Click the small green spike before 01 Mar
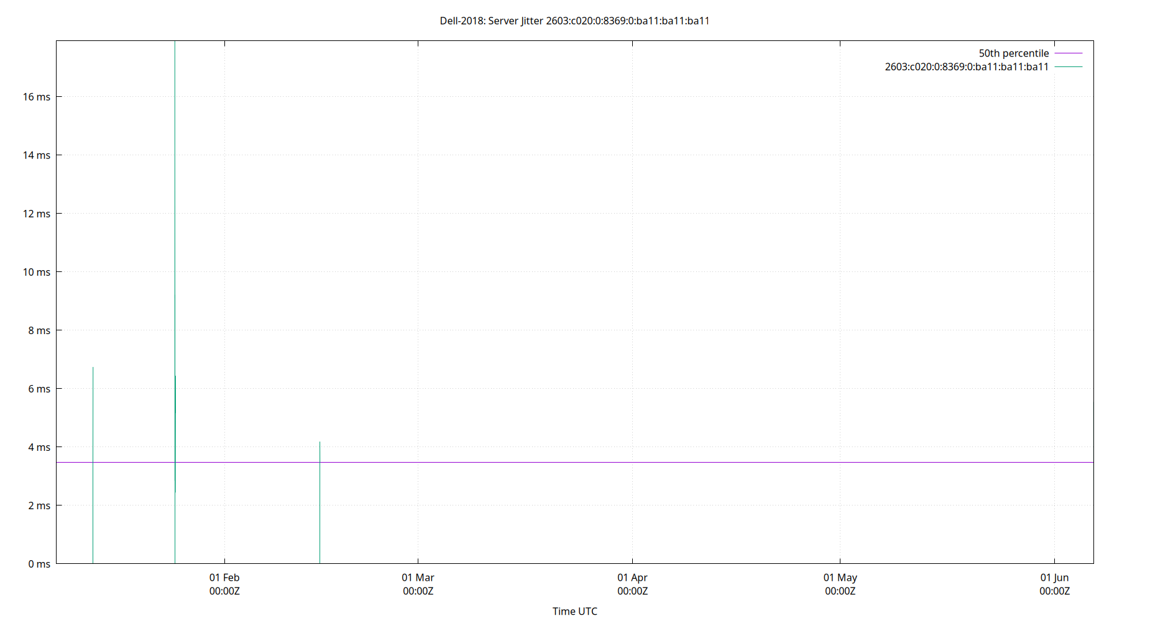This screenshot has height=621, width=1150. point(320,497)
